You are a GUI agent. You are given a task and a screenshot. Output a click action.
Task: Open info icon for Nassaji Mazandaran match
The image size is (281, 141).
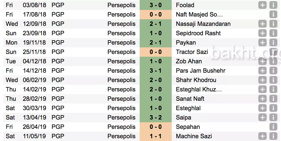pyautogui.click(x=273, y=24)
